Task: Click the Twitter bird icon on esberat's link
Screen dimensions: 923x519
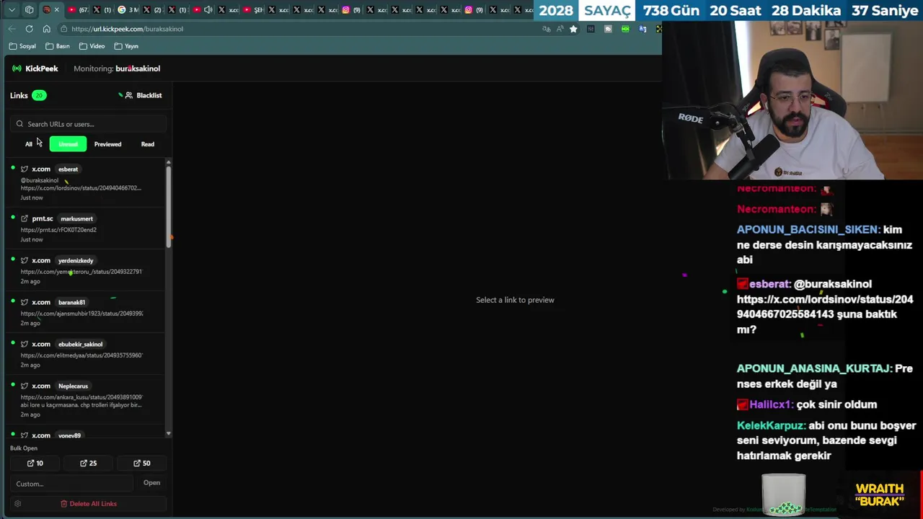Action: pos(25,169)
